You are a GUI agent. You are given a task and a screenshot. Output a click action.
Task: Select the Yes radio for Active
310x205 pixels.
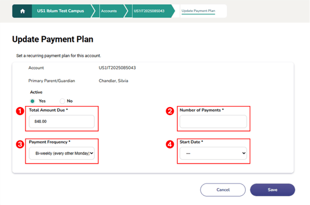pyautogui.click(x=32, y=101)
